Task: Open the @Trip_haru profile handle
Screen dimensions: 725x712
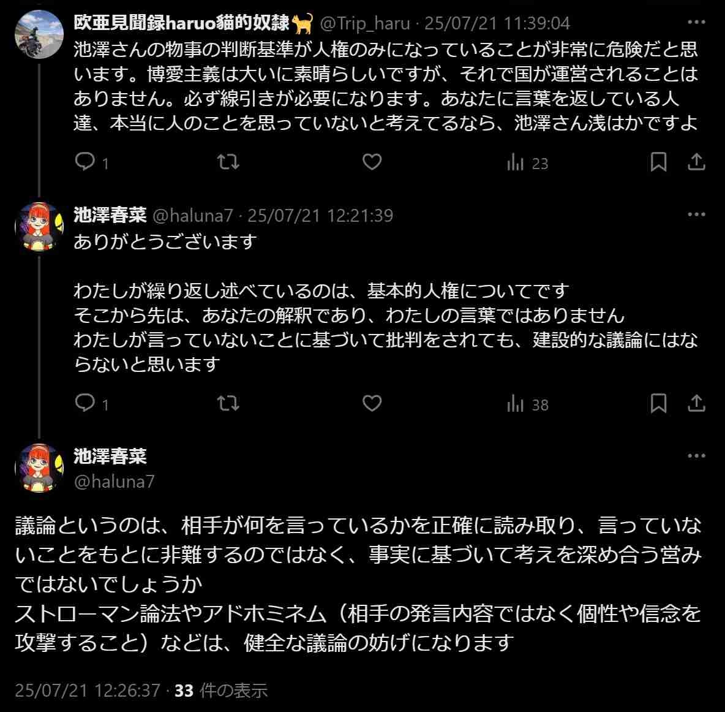Action: click(365, 23)
